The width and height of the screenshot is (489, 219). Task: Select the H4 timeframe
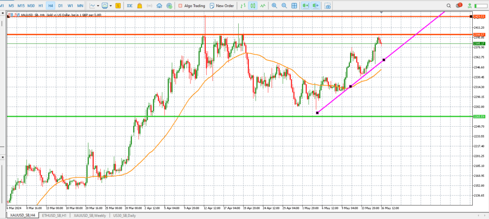click(51, 6)
